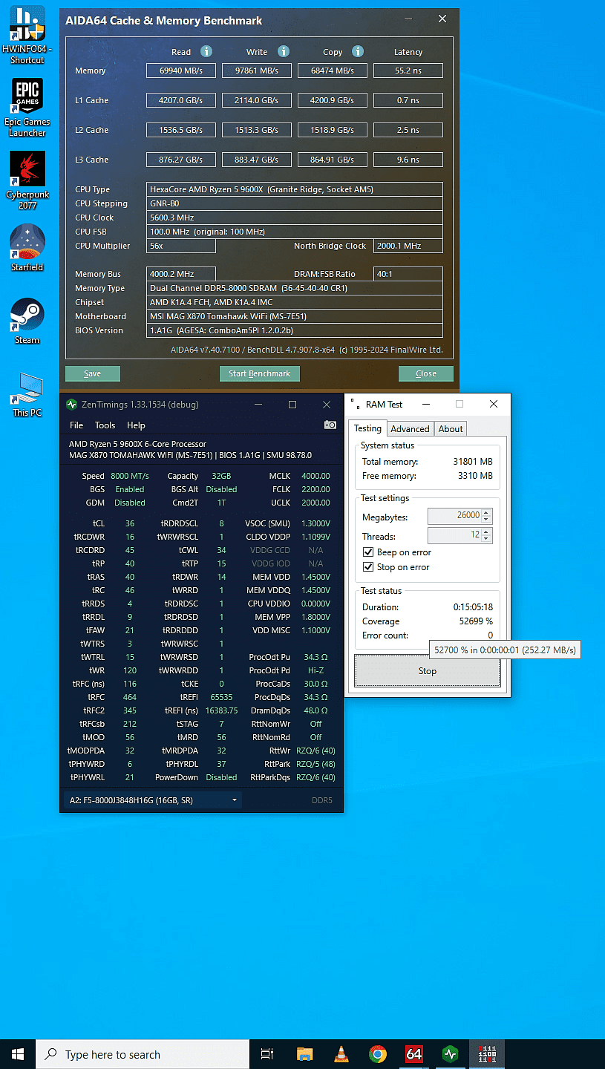605x1069 pixels.
Task: Open Task View on the taskbar
Action: (x=267, y=1054)
